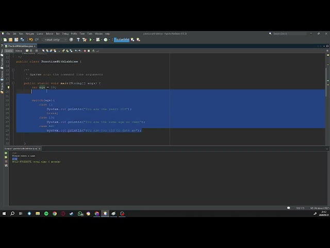Click the Stop square icon in Output
This screenshot has width=330, height=248.
(6, 161)
